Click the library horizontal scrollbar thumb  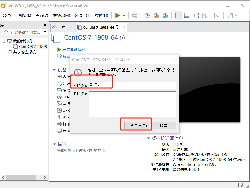(21, 177)
